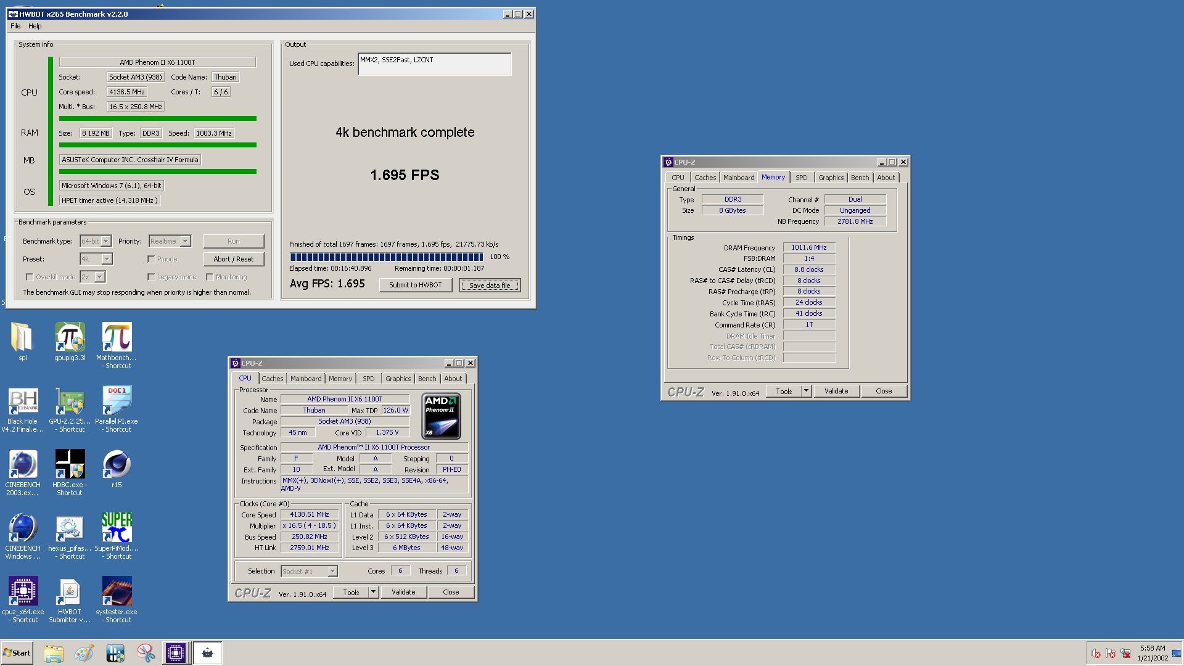Switch to Mainboard tab in CPU-Z CPU window
The image size is (1184, 666).
pyautogui.click(x=306, y=379)
